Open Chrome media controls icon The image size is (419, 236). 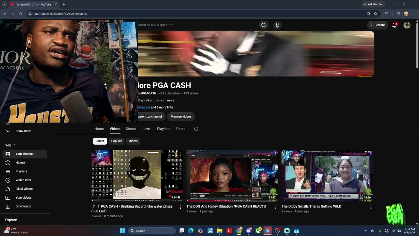[398, 14]
